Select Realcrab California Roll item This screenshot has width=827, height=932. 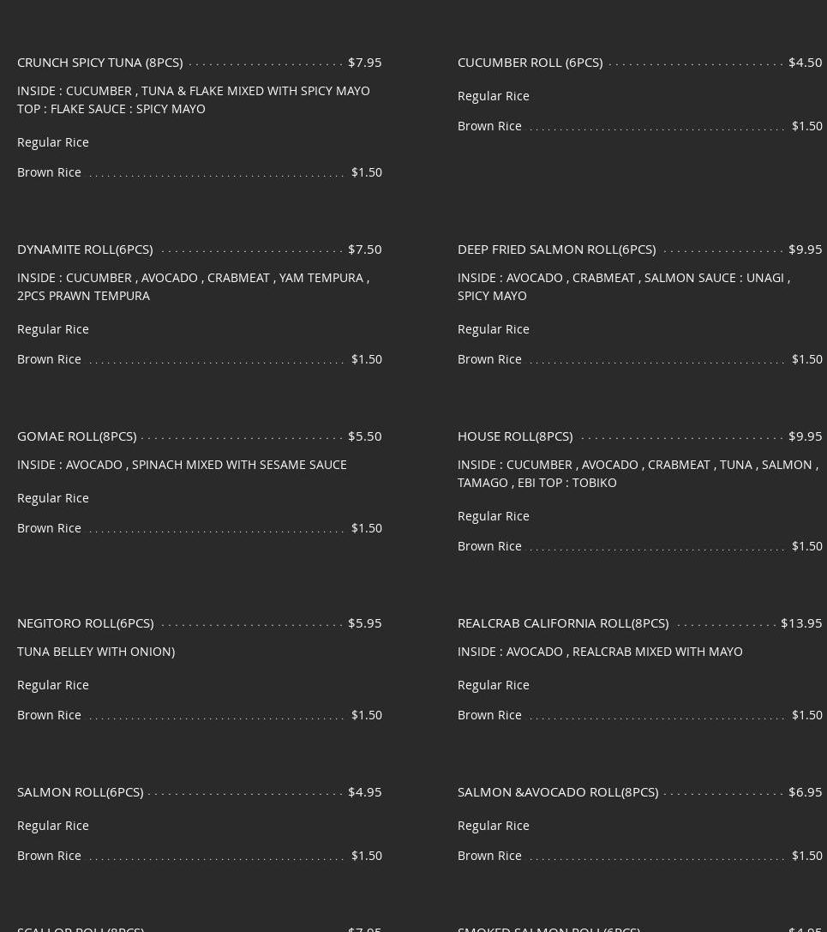563,622
